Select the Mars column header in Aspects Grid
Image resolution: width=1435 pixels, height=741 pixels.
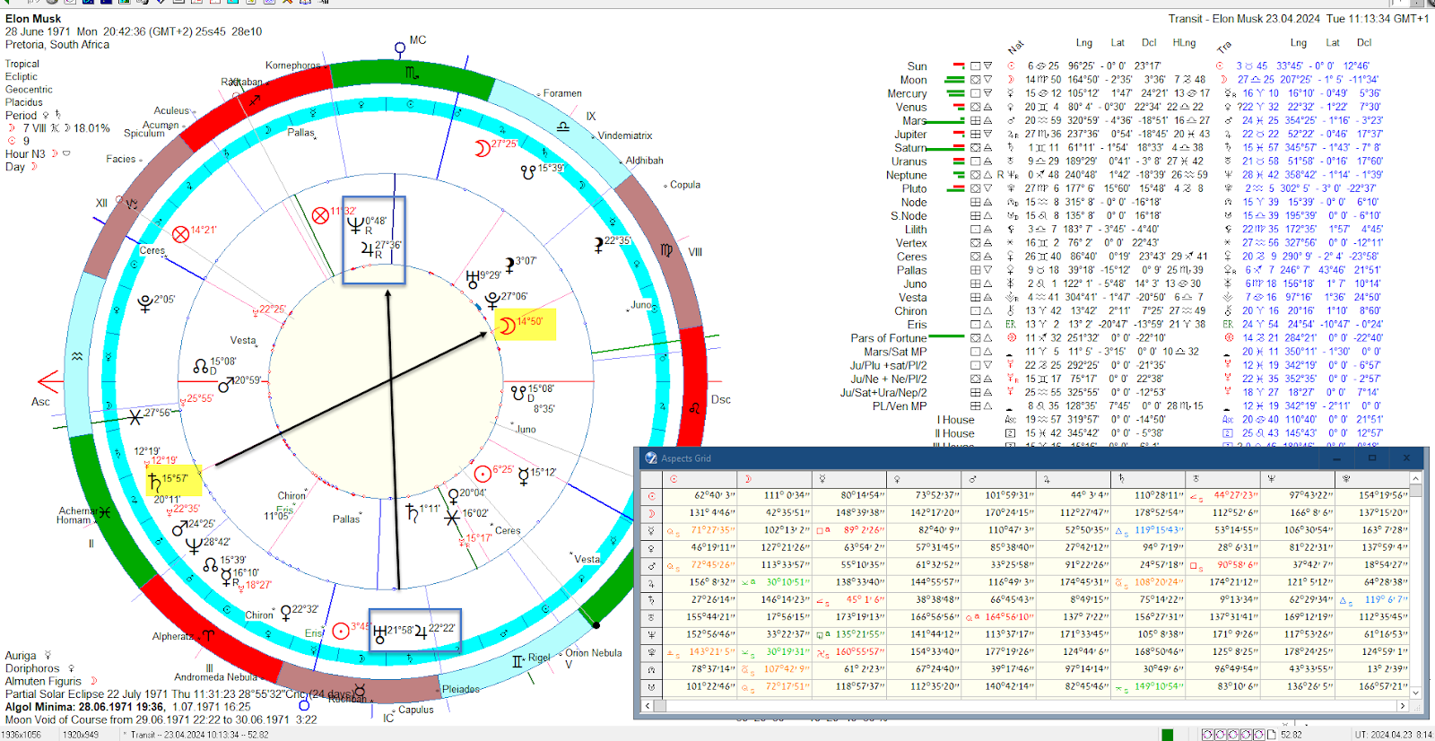[x=998, y=479]
